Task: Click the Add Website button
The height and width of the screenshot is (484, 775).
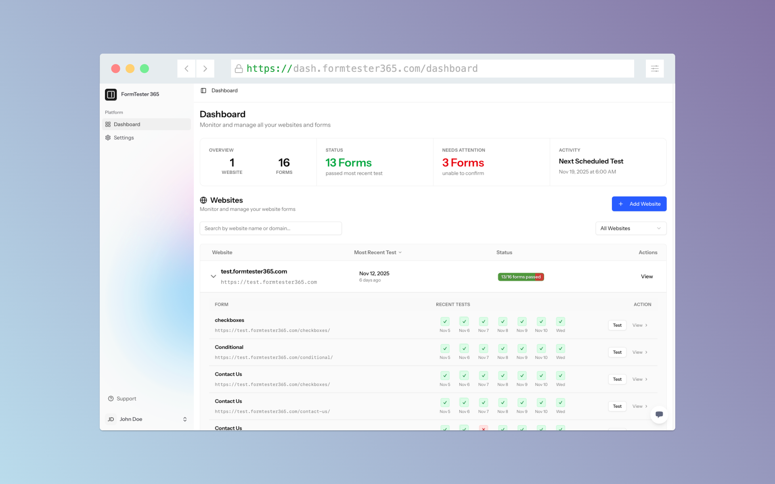Action: 639,204
